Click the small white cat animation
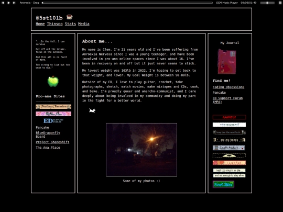Image resolution: width=283 pixels, height=212 pixels. (92, 110)
